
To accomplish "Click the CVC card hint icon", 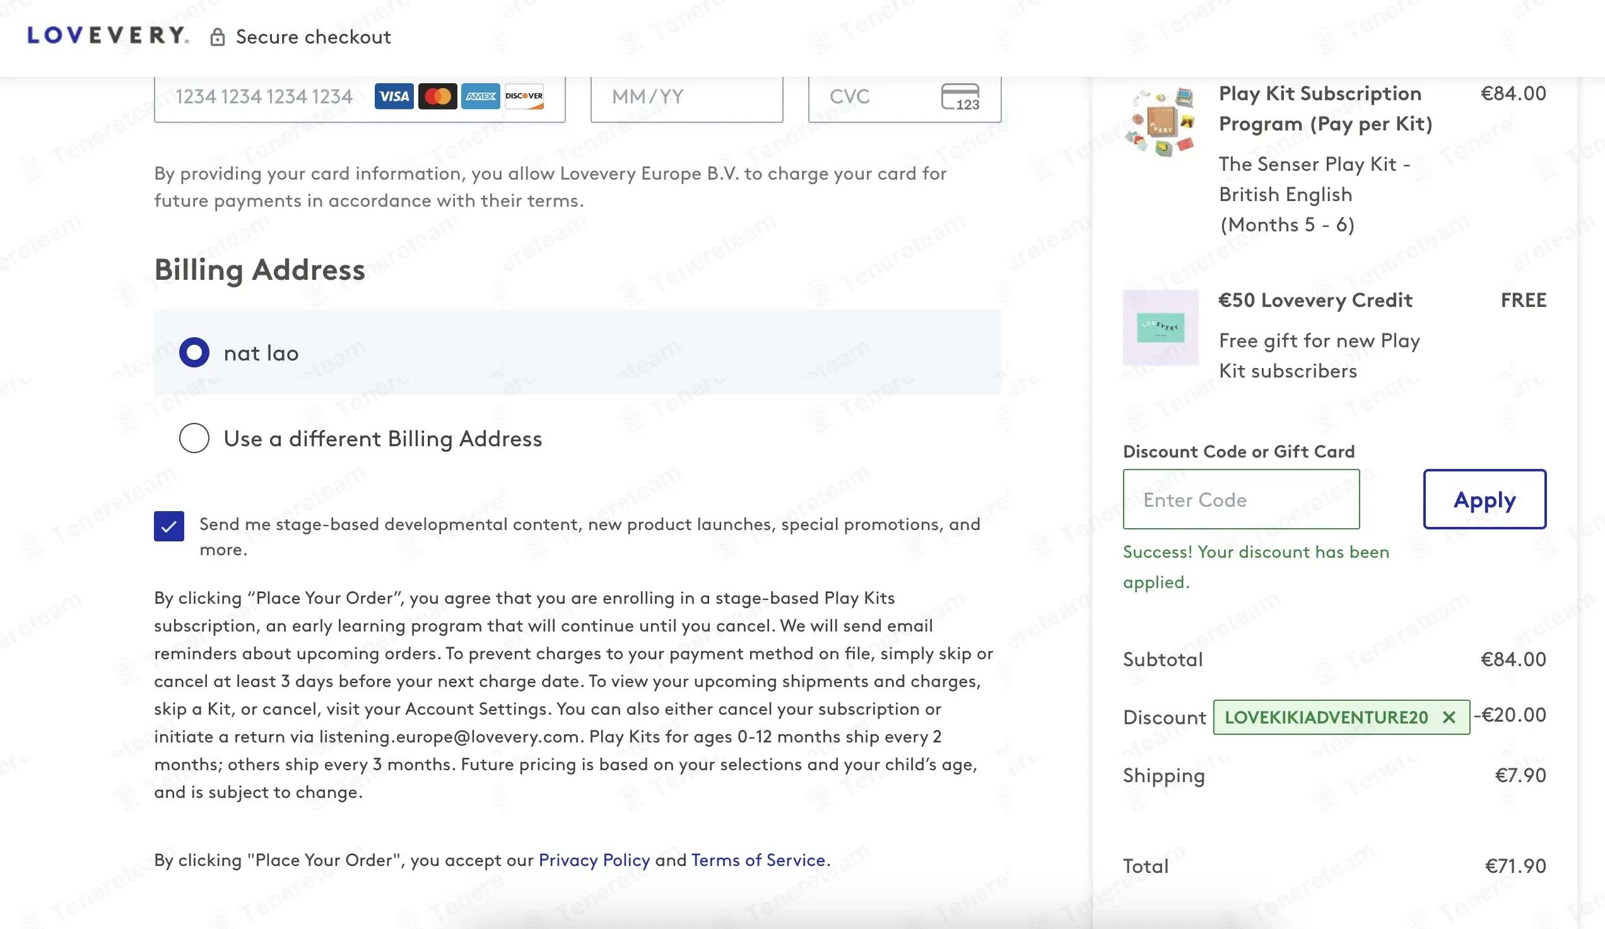I will [960, 96].
